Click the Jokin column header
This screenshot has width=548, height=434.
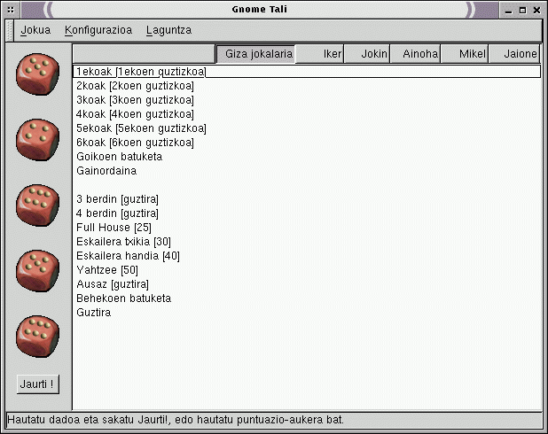point(366,54)
